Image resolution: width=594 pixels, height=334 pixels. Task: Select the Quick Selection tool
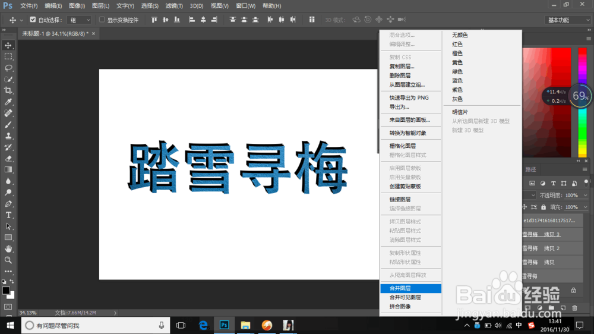click(x=8, y=79)
